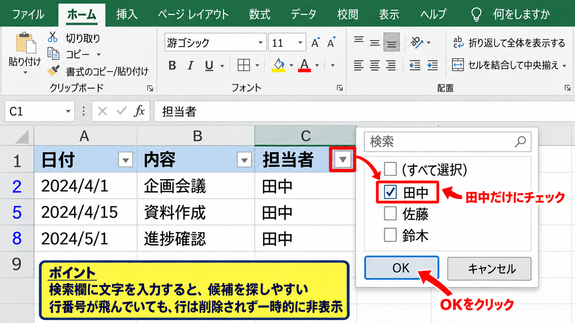Click キャンセル in the filter menu
Image resolution: width=575 pixels, height=323 pixels.
click(x=489, y=268)
